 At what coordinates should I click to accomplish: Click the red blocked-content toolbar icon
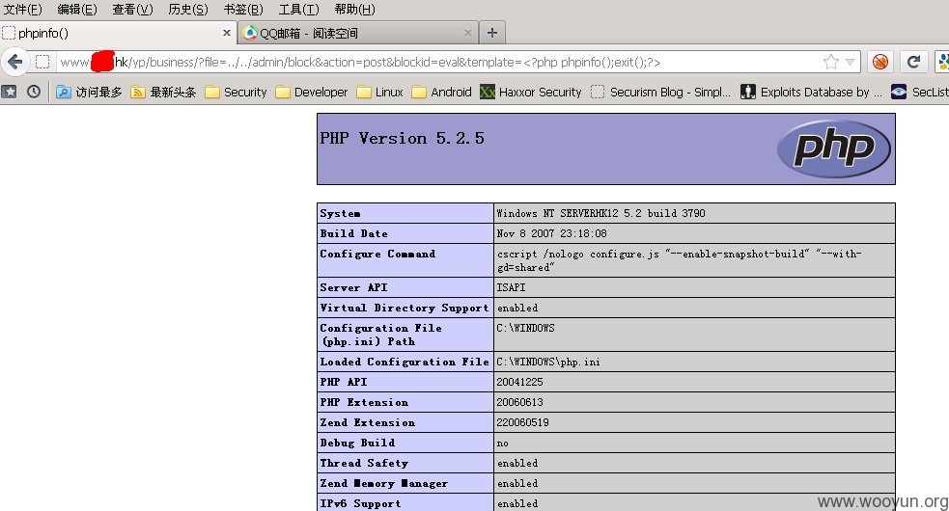pos(880,62)
